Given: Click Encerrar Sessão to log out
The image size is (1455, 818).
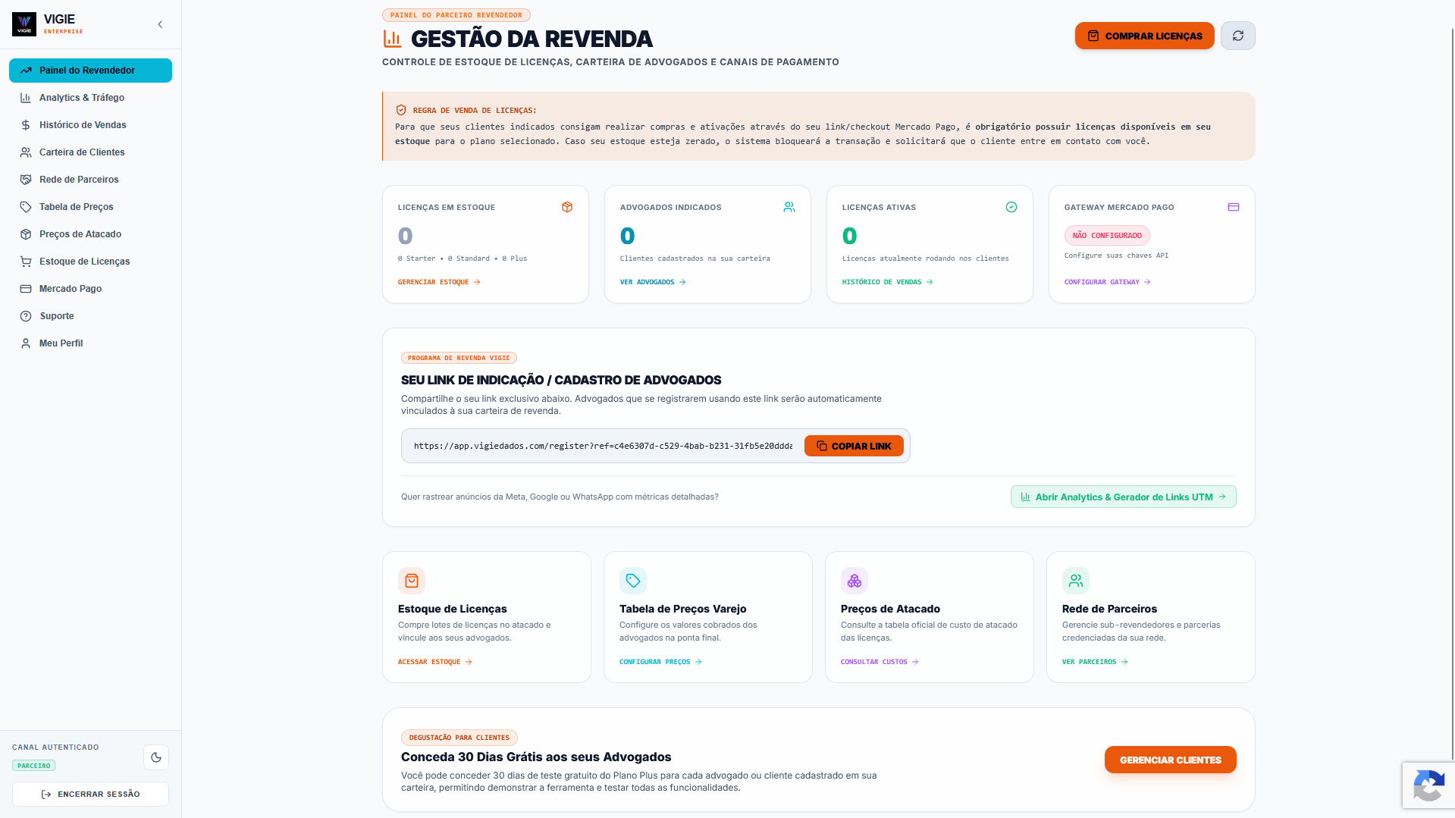Looking at the screenshot, I should point(90,794).
